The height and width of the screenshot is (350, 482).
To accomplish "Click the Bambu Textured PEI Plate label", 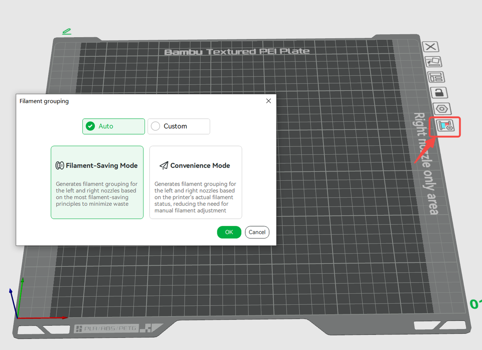I will coord(237,52).
